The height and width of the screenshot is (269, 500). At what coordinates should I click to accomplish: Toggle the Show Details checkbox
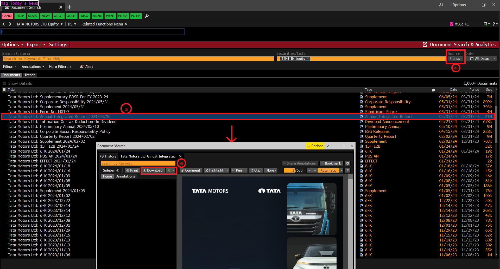point(4,83)
